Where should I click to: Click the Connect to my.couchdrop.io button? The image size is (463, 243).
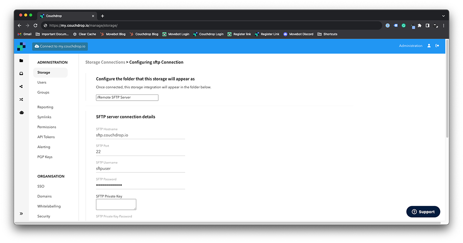pos(59,46)
